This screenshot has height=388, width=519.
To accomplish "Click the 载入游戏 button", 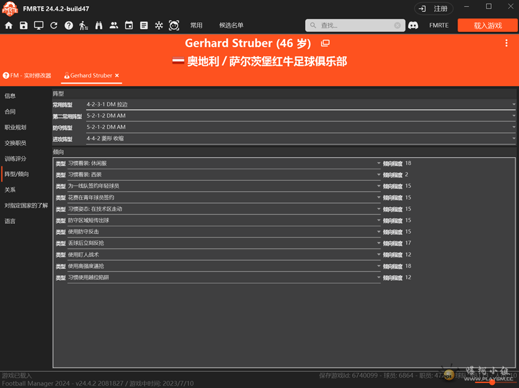I will coord(487,25).
